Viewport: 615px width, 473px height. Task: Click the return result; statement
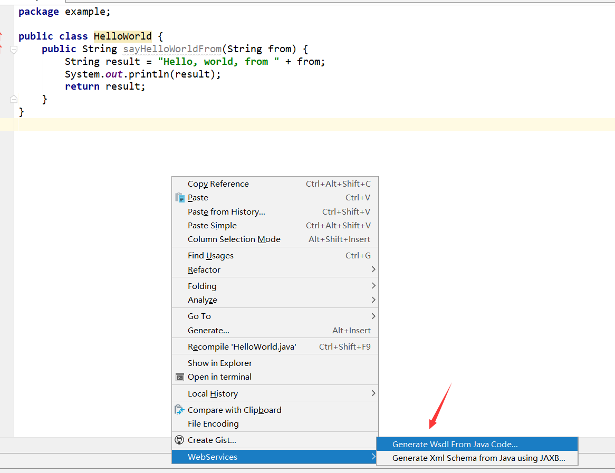105,86
